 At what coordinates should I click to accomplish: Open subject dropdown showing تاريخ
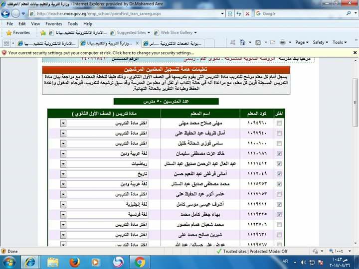click(x=63, y=174)
